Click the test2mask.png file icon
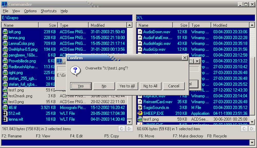 pos(5,96)
